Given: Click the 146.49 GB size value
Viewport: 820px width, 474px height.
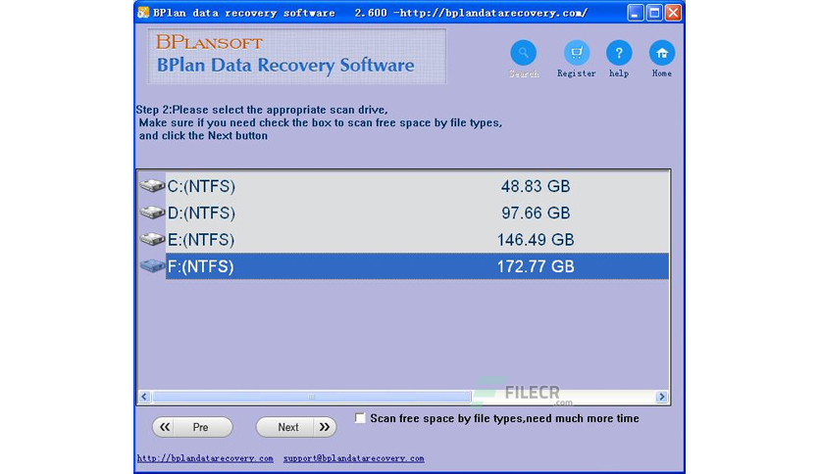Looking at the screenshot, I should [536, 240].
